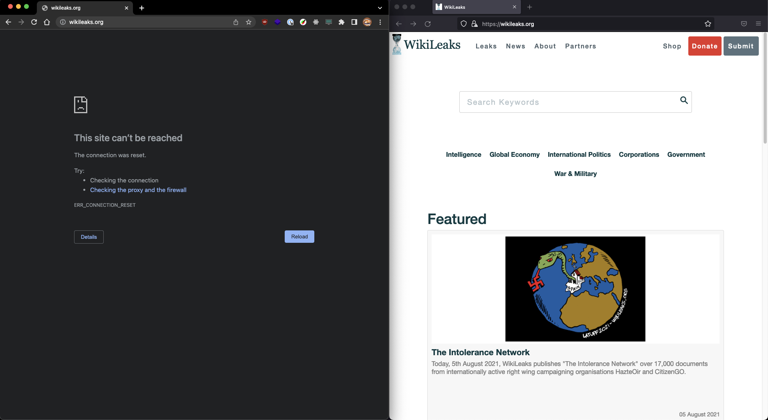This screenshot has width=768, height=420.
Task: Open Firefox's hamburger application menu
Action: click(x=758, y=24)
